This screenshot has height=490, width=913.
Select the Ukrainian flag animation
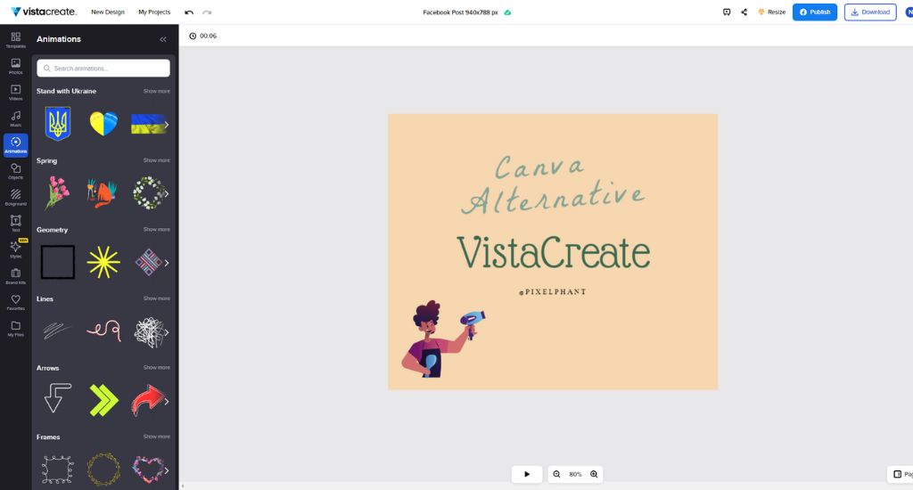tap(148, 124)
